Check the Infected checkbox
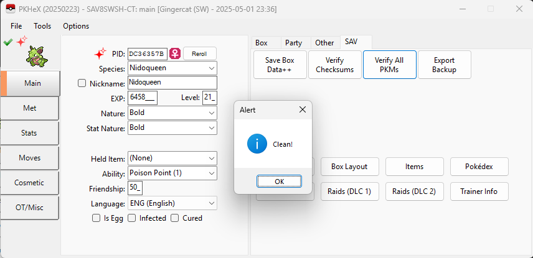Image resolution: width=533 pixels, height=258 pixels. (x=131, y=218)
